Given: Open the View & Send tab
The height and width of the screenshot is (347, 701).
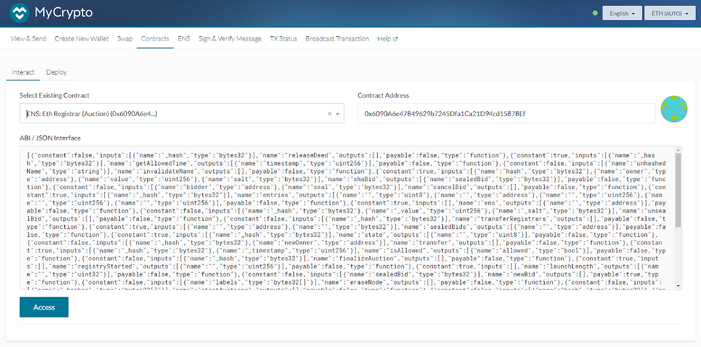Looking at the screenshot, I should click(x=28, y=38).
